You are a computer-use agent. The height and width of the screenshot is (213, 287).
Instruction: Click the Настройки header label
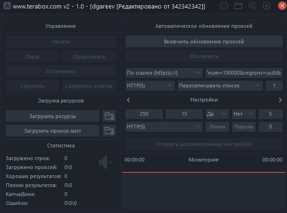point(204,100)
